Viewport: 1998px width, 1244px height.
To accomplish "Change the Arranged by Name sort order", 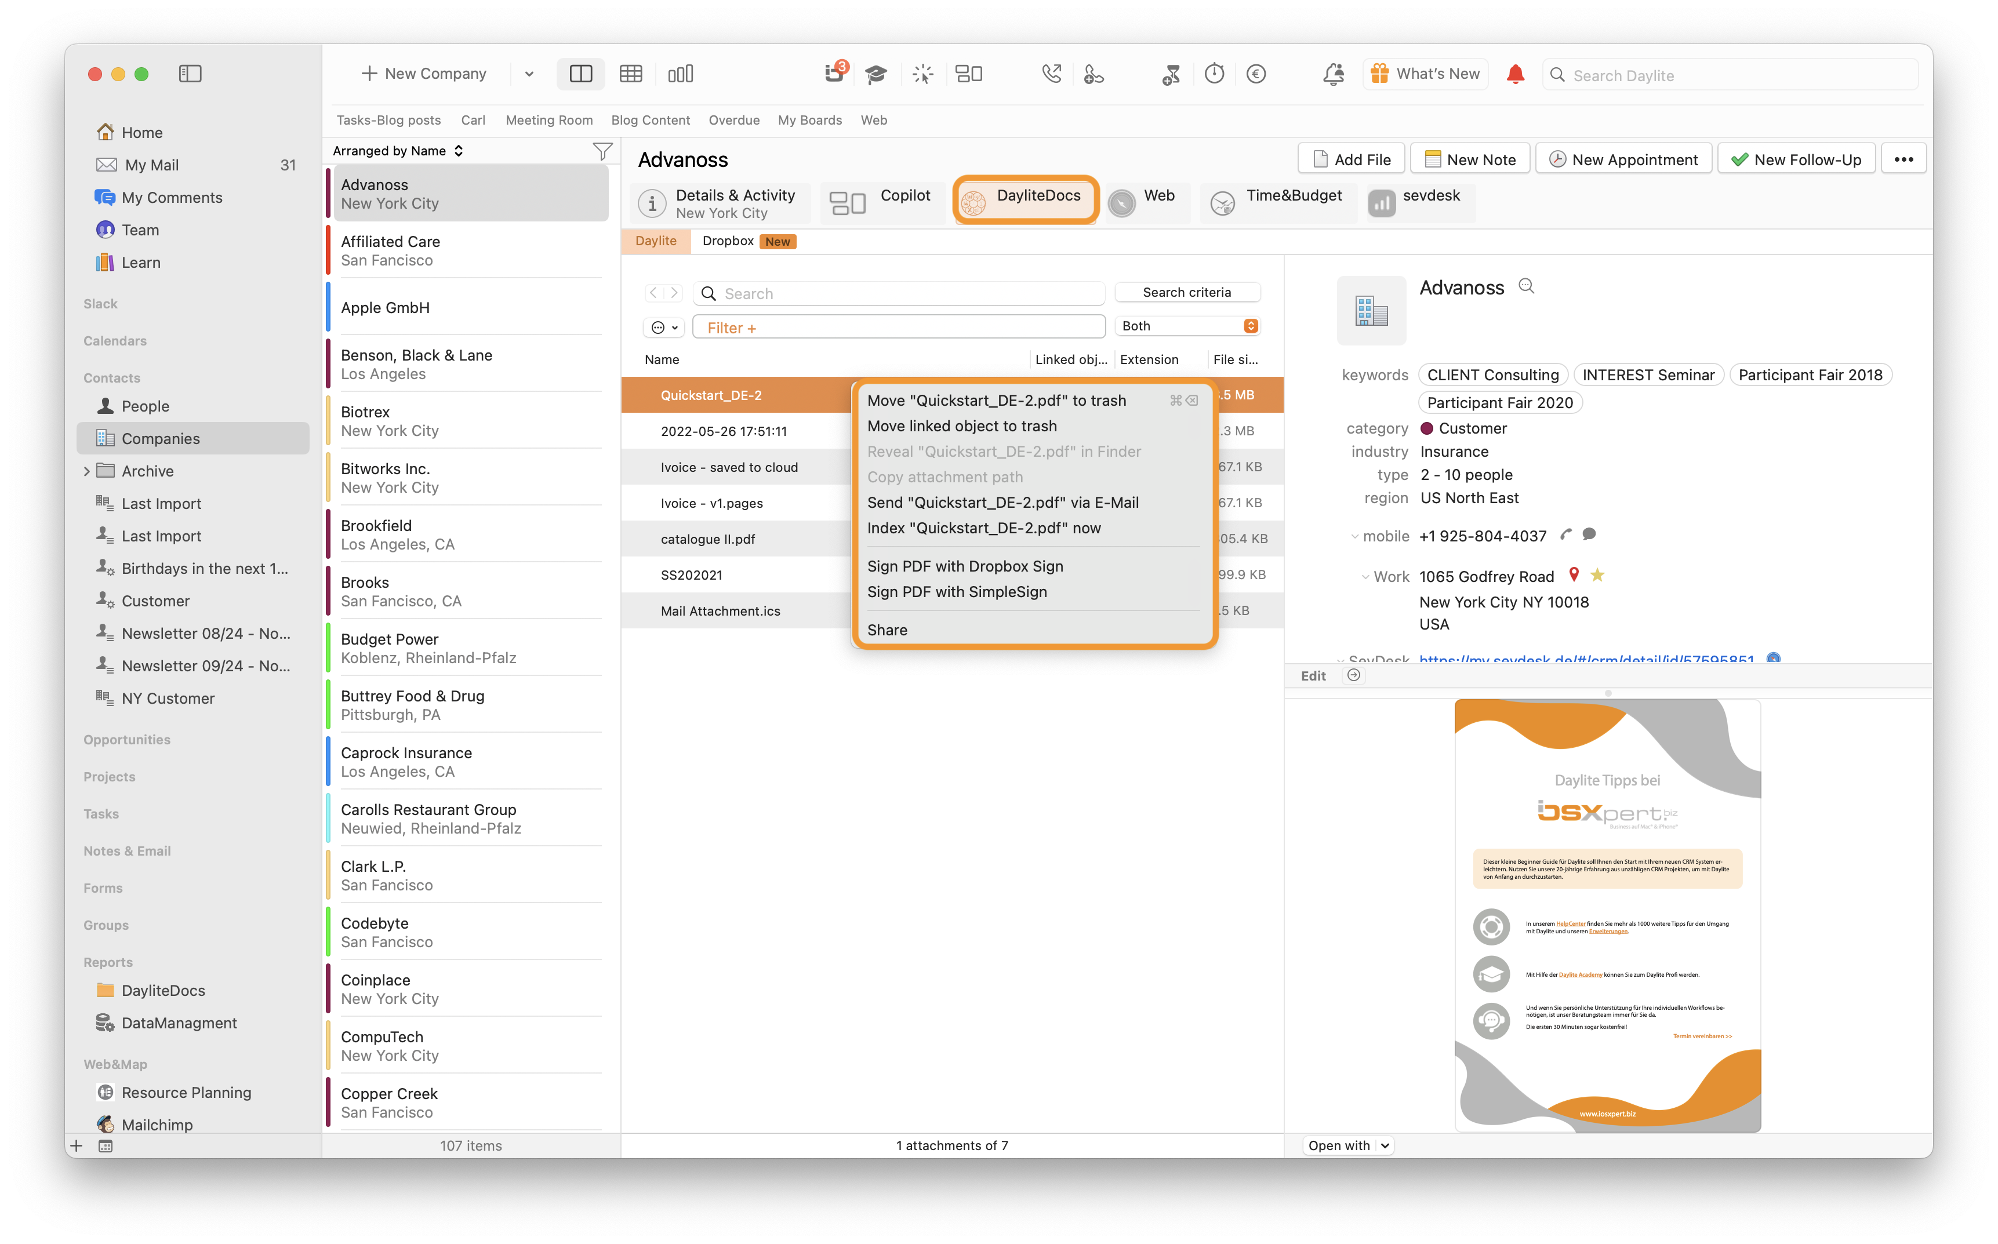I will [398, 151].
